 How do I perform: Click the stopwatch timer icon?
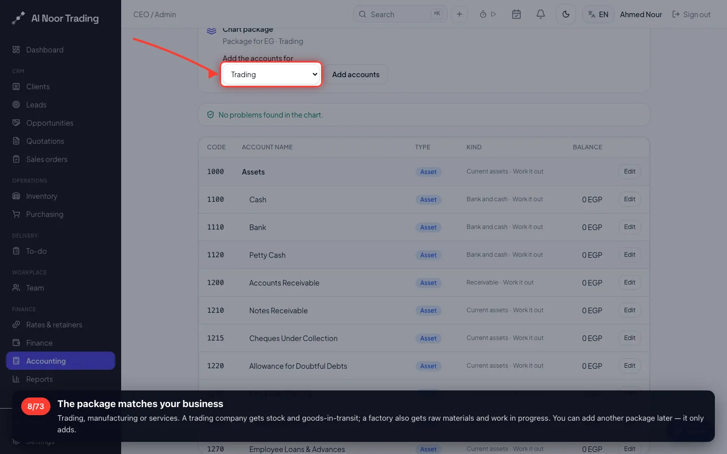[483, 14]
